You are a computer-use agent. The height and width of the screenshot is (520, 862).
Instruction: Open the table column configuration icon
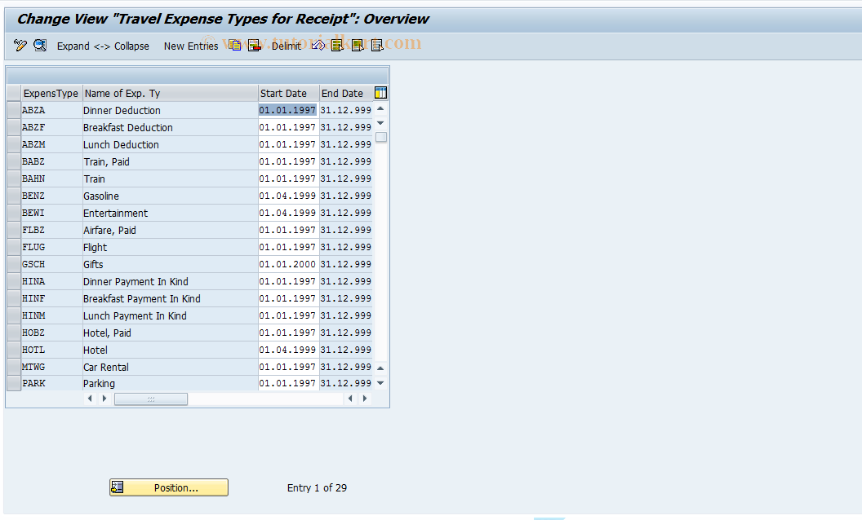click(380, 93)
